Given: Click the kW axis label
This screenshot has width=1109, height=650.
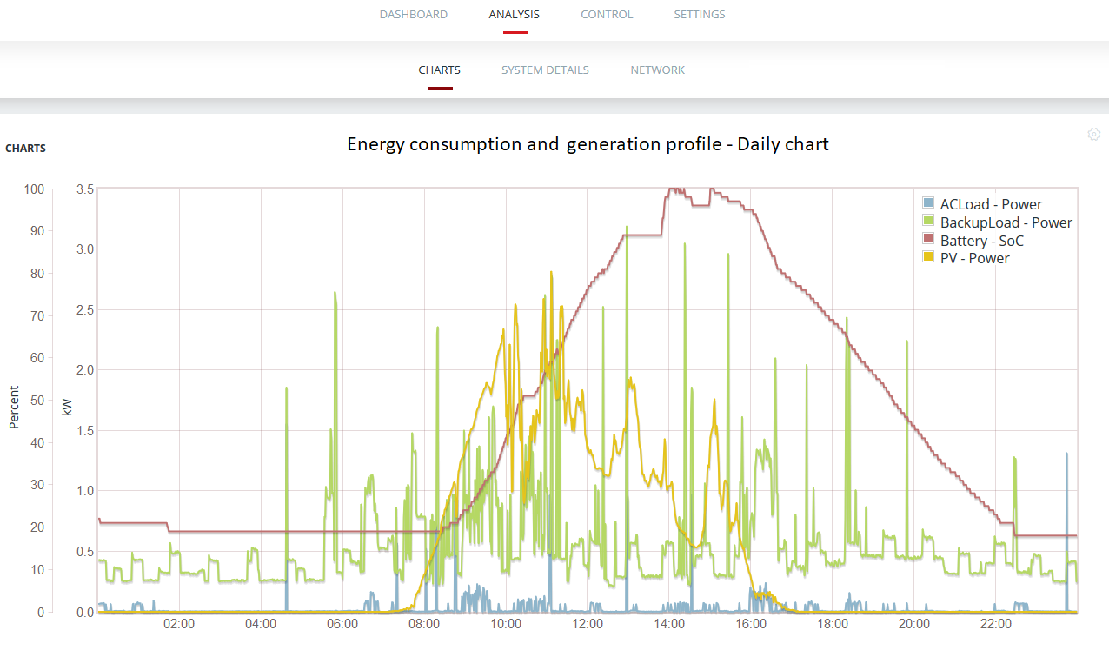Looking at the screenshot, I should coord(70,405).
